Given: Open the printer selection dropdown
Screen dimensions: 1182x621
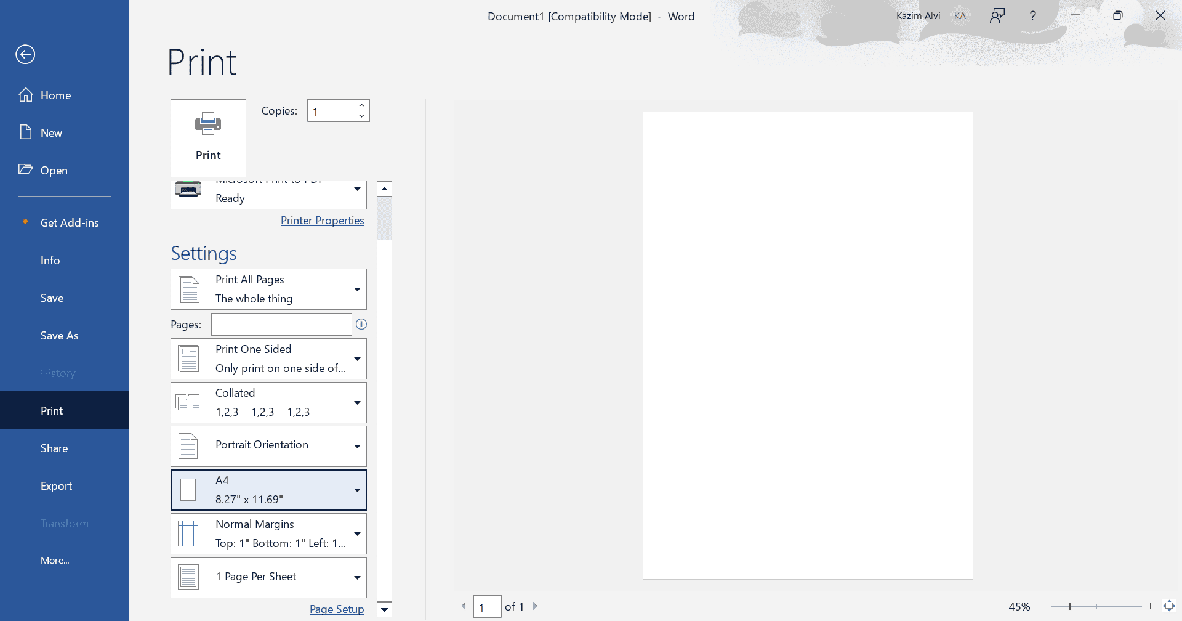Looking at the screenshot, I should [x=268, y=194].
